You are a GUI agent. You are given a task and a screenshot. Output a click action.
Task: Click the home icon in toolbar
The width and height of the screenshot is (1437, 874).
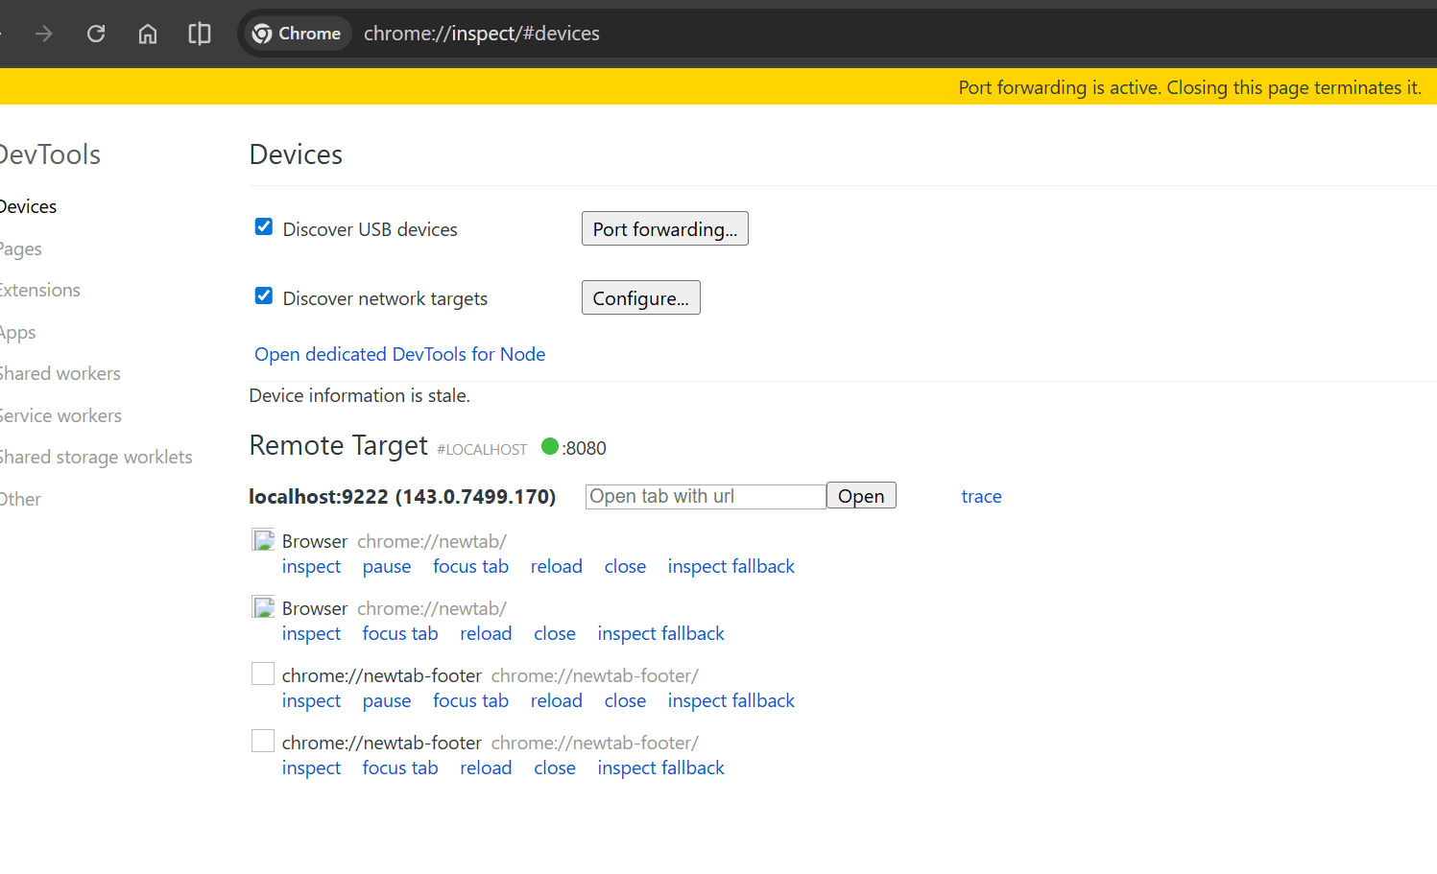click(148, 34)
